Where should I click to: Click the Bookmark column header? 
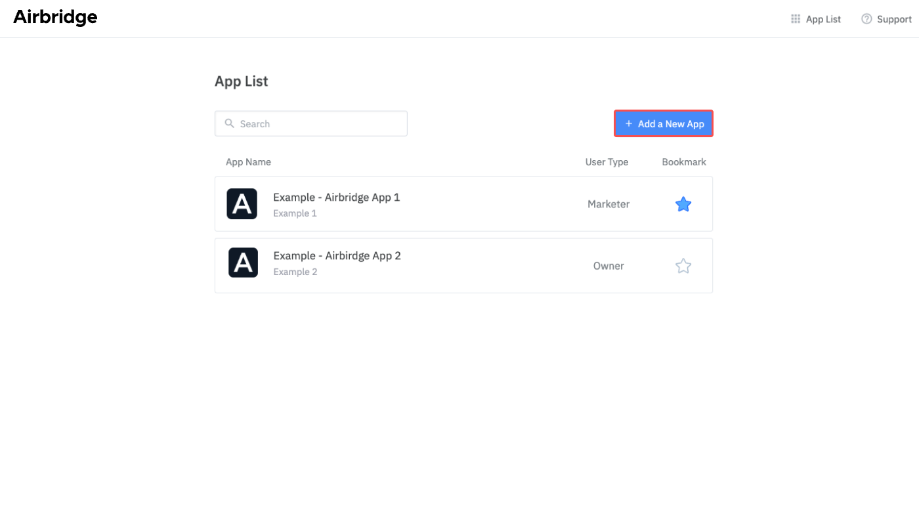[x=684, y=162]
